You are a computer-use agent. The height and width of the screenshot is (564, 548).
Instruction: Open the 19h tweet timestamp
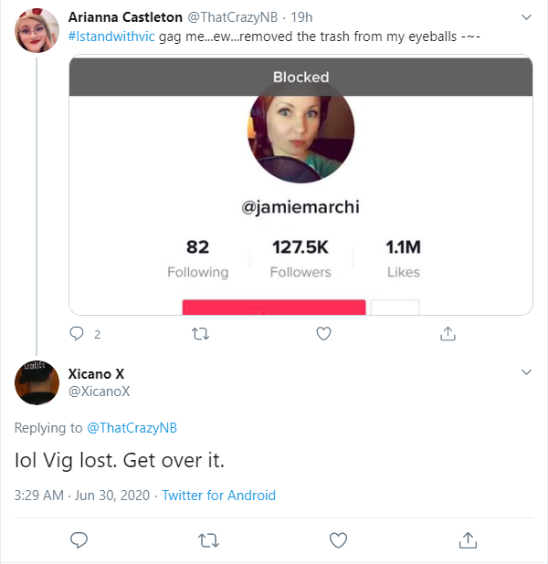(x=301, y=17)
